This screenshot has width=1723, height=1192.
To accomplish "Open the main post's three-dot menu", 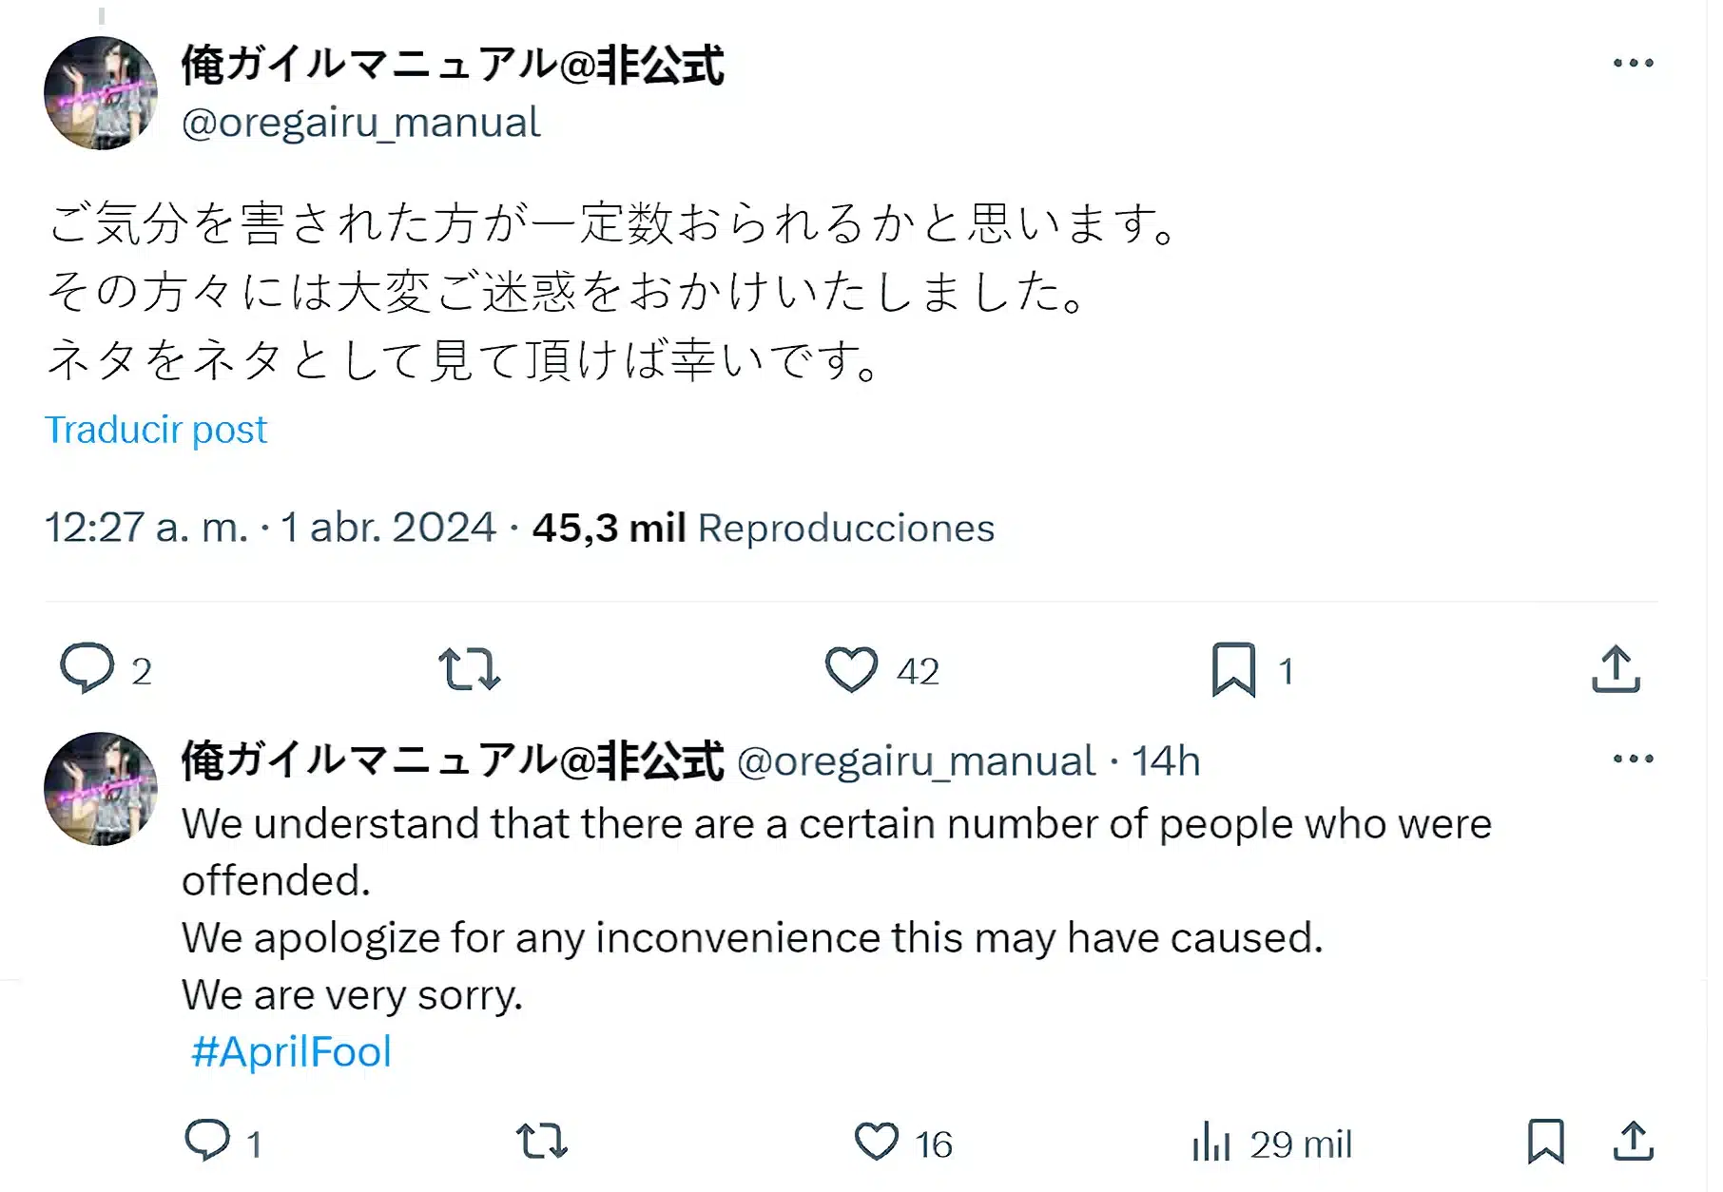I will [x=1633, y=64].
